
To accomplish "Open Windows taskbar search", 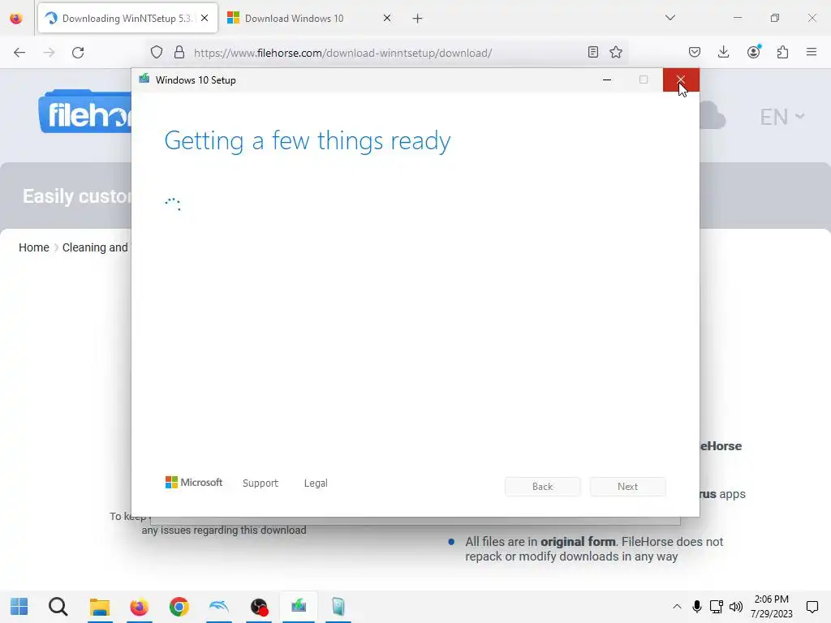I will coord(58,607).
